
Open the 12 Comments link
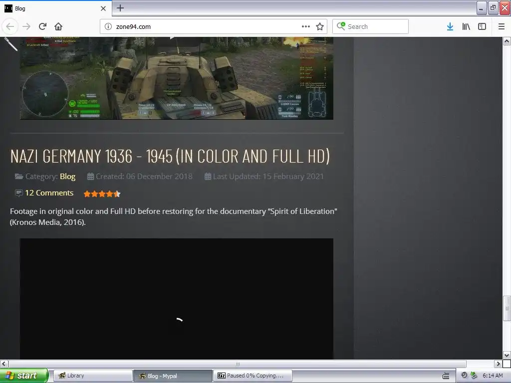(49, 193)
